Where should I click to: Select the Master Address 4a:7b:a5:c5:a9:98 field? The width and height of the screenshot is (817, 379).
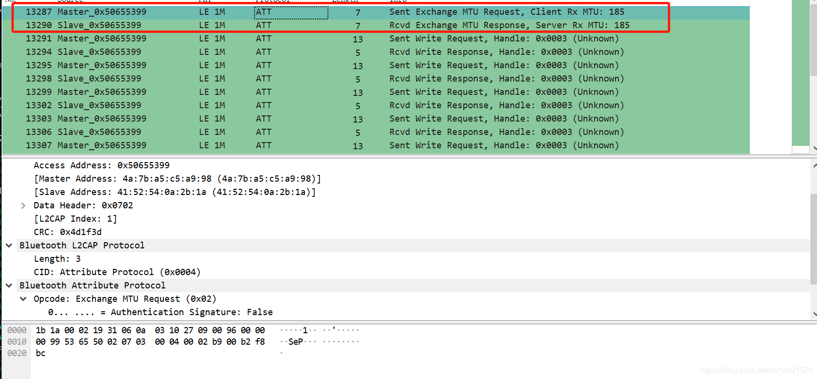178,179
